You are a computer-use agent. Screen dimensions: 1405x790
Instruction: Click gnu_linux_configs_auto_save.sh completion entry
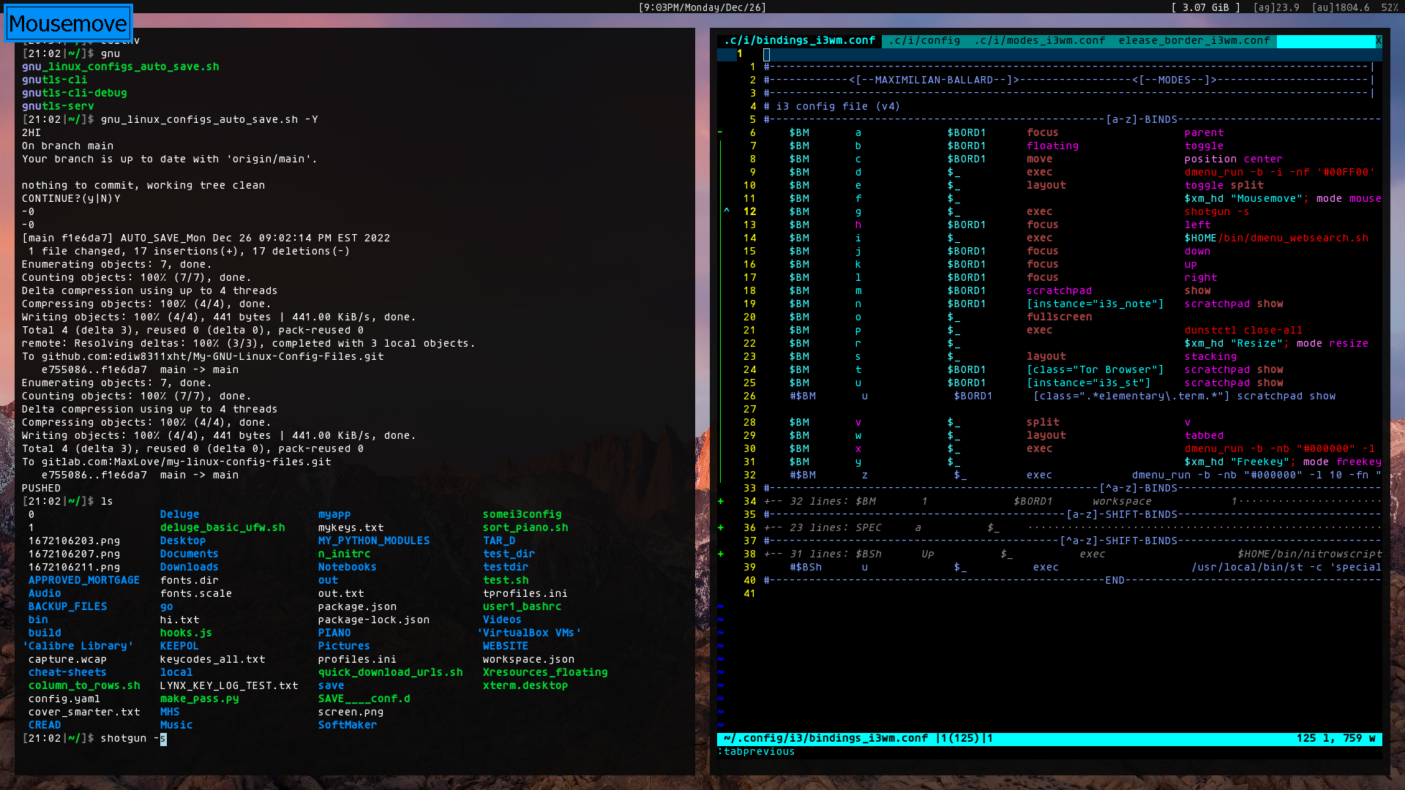pyautogui.click(x=120, y=67)
